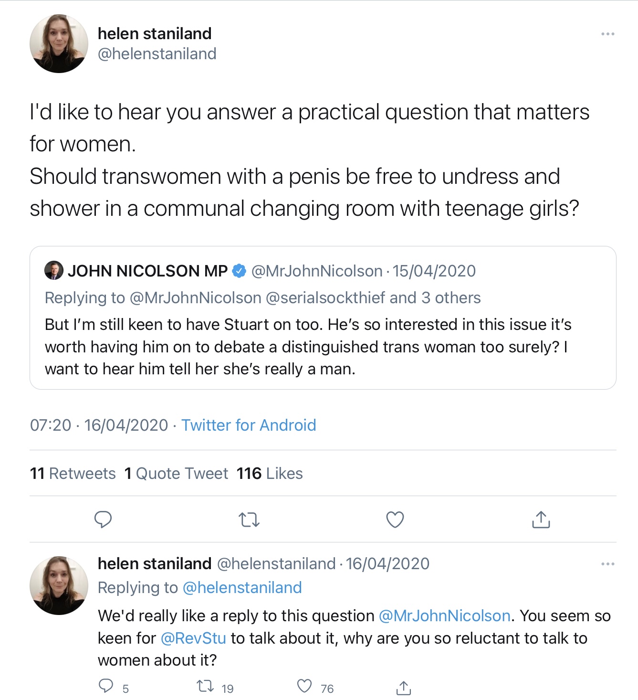Screen dimensions: 638x700
Task: Retweet the follow-up tweet with 19 retweets
Action: click(x=205, y=687)
